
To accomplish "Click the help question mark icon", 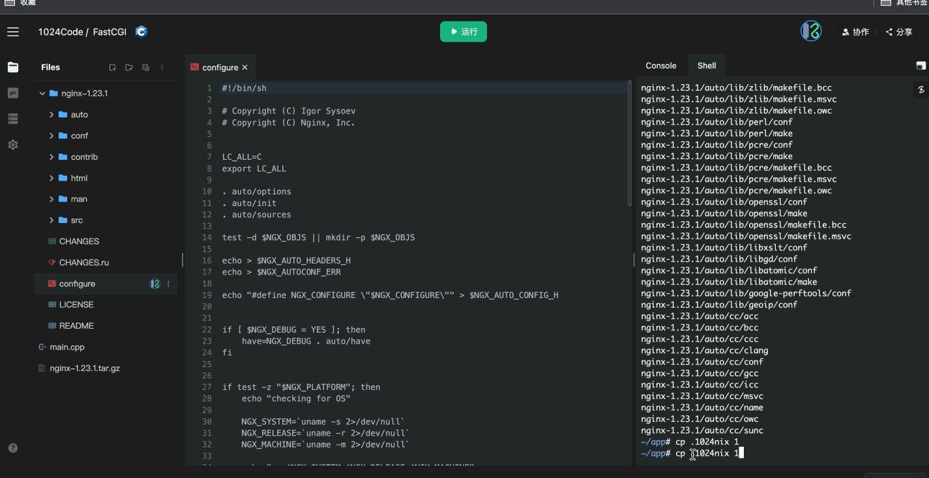I will [x=13, y=448].
